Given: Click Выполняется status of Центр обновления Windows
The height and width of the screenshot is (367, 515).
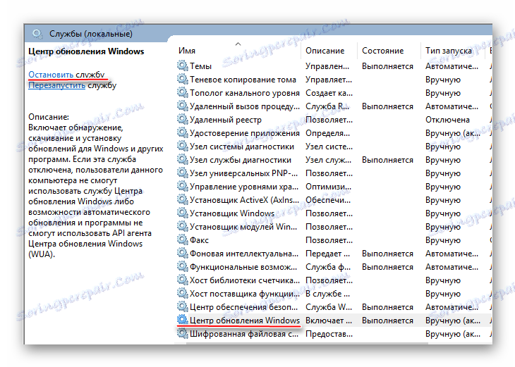Looking at the screenshot, I should 387,321.
